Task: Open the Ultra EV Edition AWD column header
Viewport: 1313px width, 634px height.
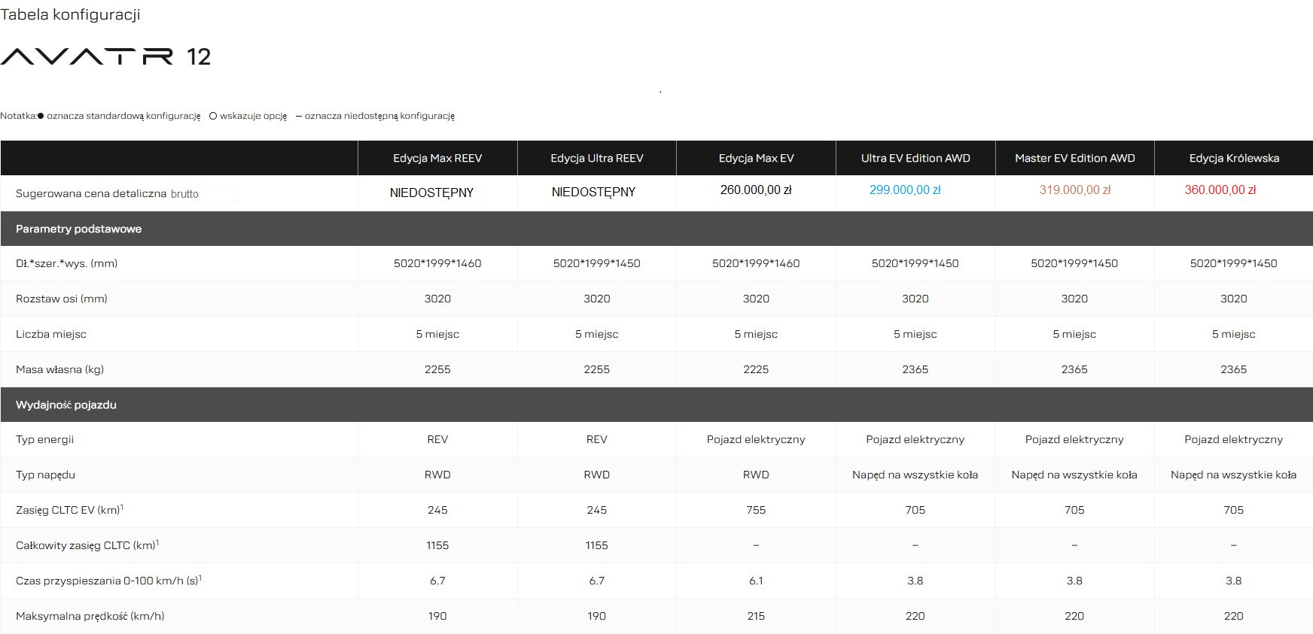Action: [x=915, y=158]
